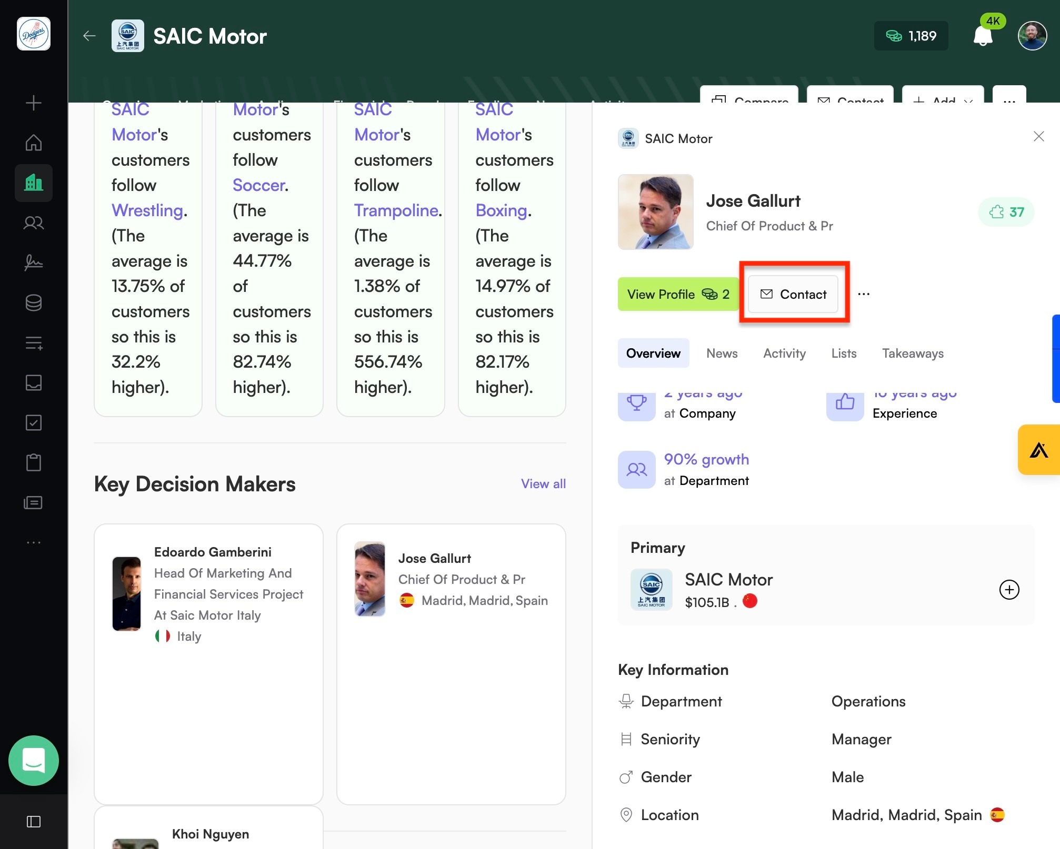Close the Jose Gallurt side panel
The width and height of the screenshot is (1060, 849).
coord(1038,137)
